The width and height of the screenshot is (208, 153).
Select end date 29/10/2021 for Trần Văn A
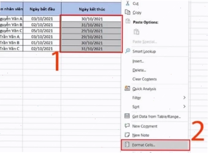click(x=91, y=37)
